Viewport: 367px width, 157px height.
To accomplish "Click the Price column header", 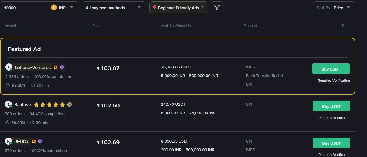I will click(96, 26).
